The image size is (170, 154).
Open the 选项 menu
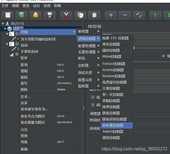pos(47,6)
